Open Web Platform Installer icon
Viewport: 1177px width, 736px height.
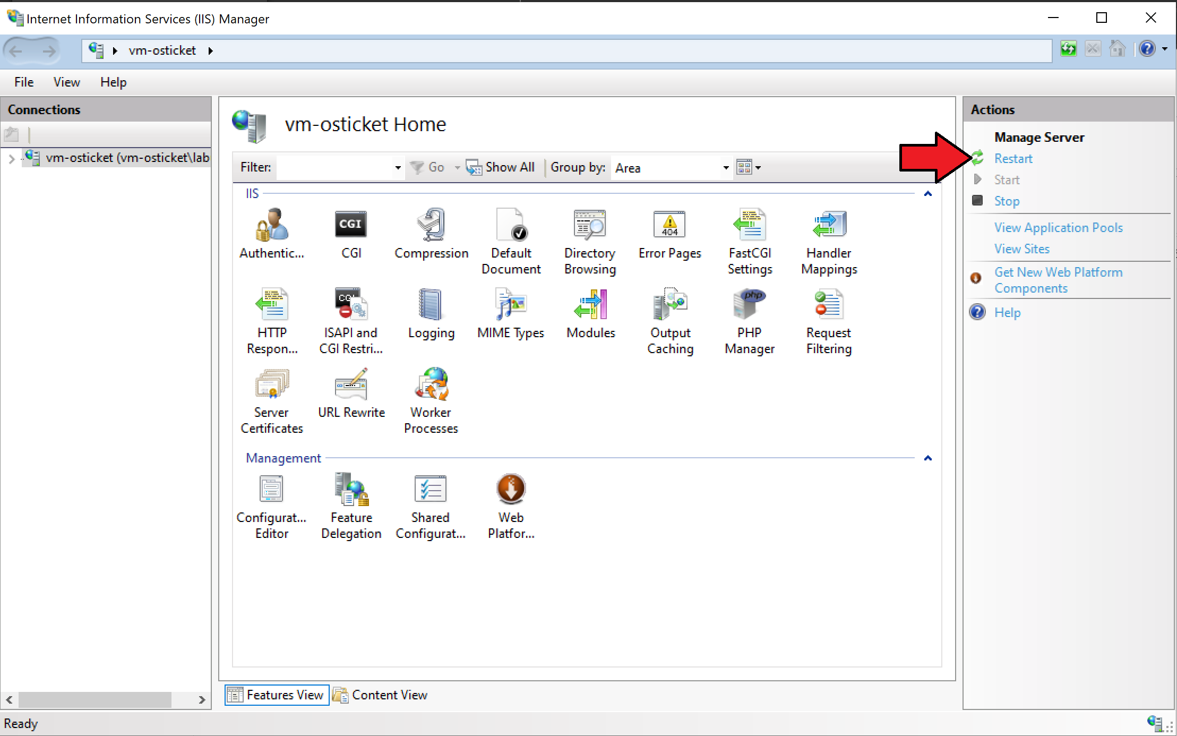(x=511, y=506)
